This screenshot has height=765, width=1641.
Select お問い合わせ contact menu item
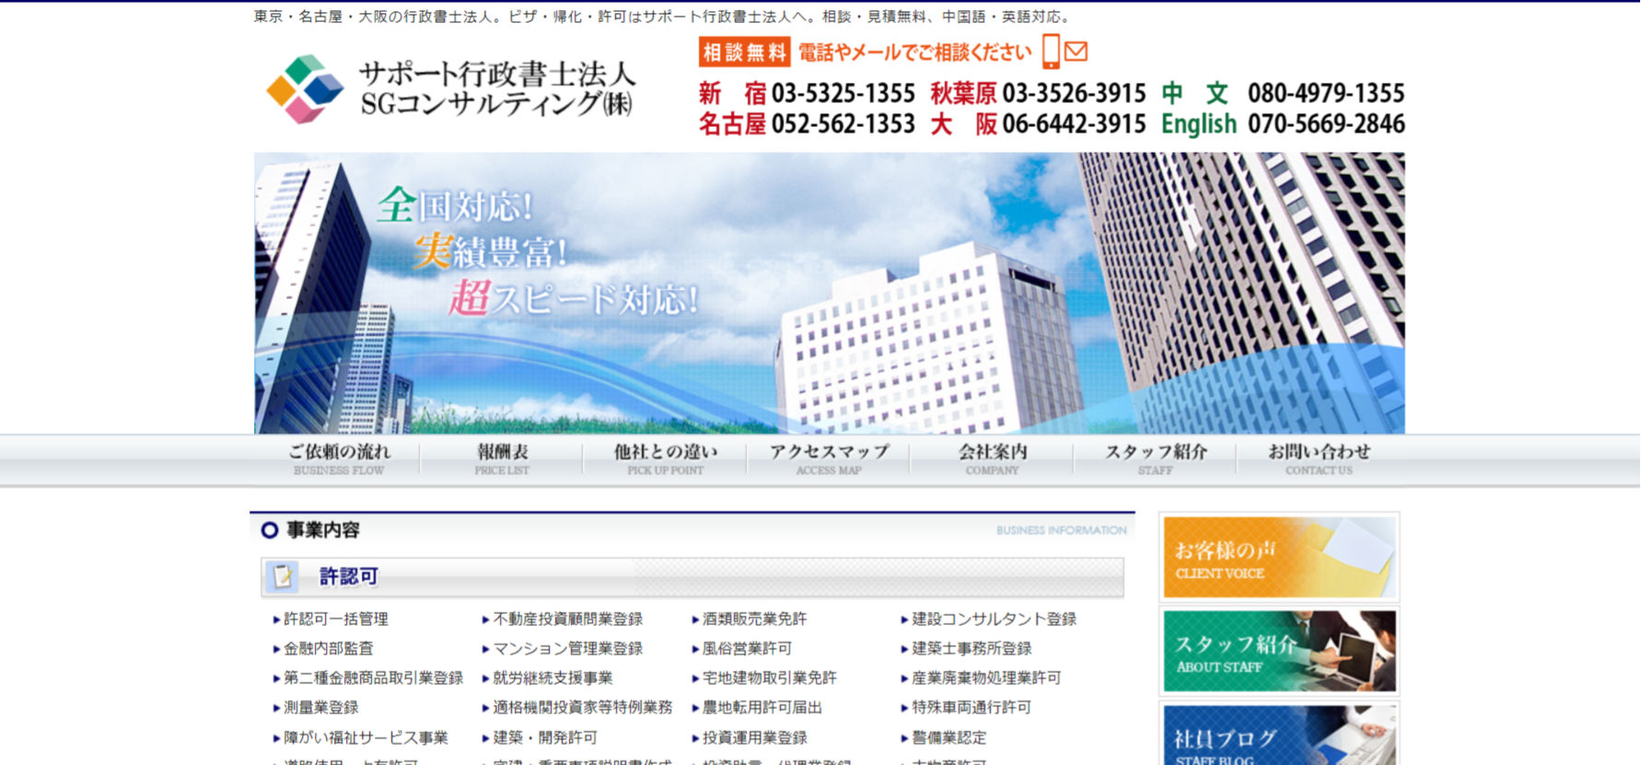1319,458
